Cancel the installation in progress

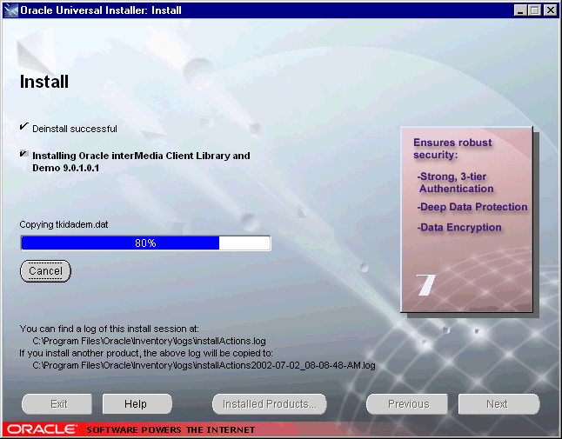(45, 271)
